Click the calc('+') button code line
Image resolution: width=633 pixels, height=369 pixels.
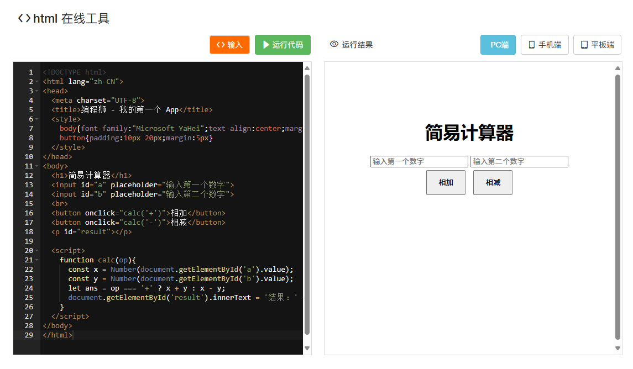click(x=138, y=213)
